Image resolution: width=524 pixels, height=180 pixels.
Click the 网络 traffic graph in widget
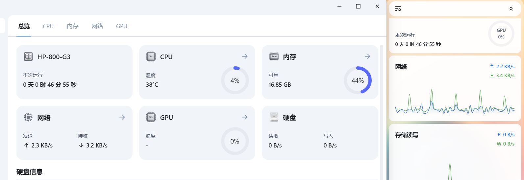tap(455, 101)
